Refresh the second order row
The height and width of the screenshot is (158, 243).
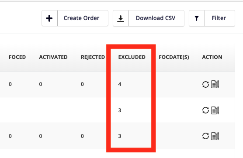pyautogui.click(x=205, y=110)
